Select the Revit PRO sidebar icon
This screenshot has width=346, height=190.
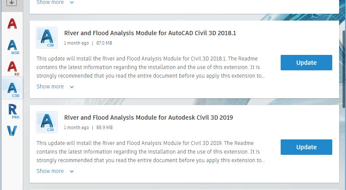pos(12,111)
